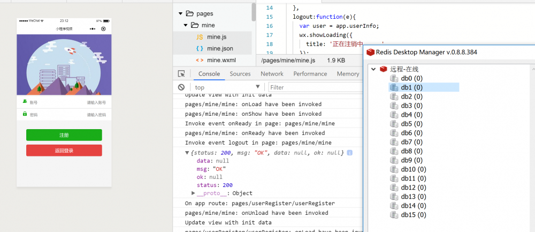Click code line number 16
535x232 pixels.
pos(270,26)
